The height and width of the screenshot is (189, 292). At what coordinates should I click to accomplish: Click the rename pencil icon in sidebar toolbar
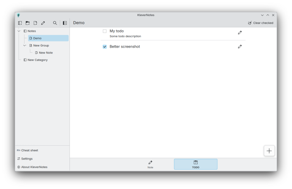pyautogui.click(x=43, y=23)
